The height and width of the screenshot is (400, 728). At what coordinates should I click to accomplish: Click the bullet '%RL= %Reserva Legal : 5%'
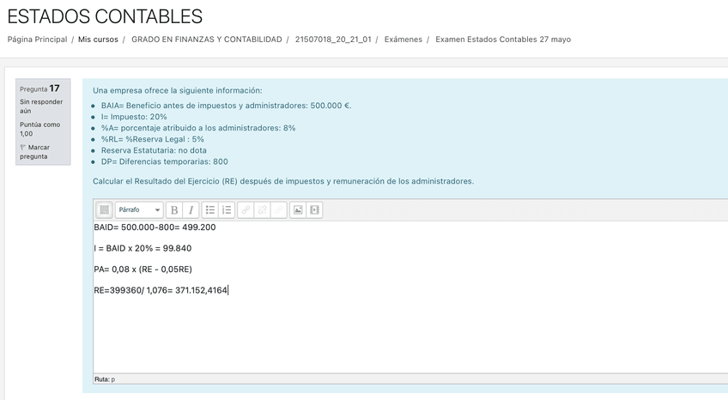(x=152, y=139)
